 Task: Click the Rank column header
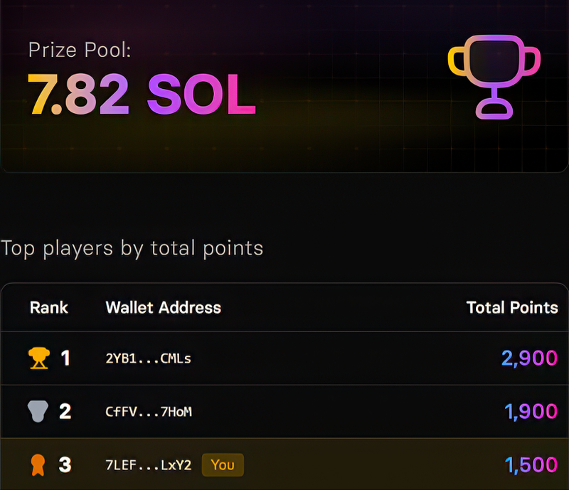(x=49, y=307)
